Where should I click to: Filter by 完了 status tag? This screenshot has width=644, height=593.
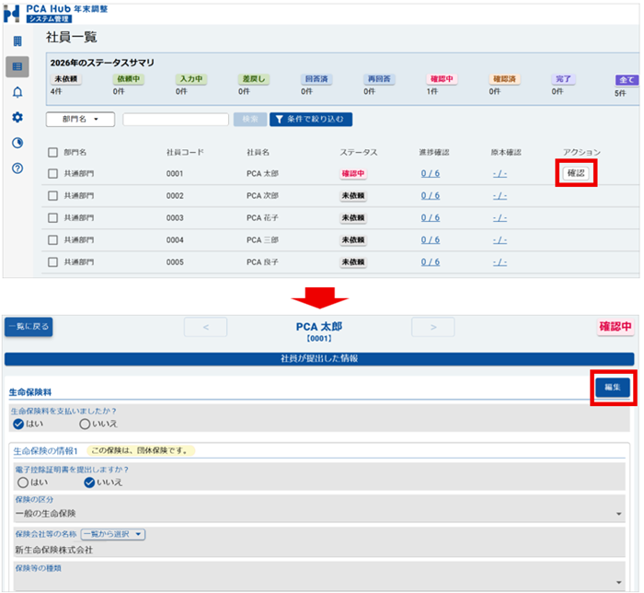(563, 79)
